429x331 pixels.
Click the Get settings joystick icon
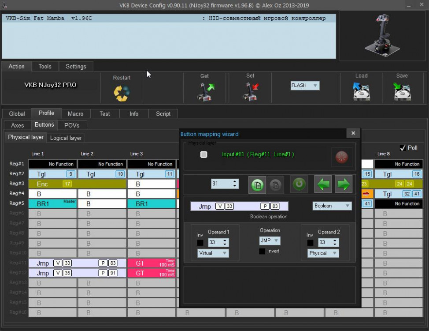click(204, 92)
